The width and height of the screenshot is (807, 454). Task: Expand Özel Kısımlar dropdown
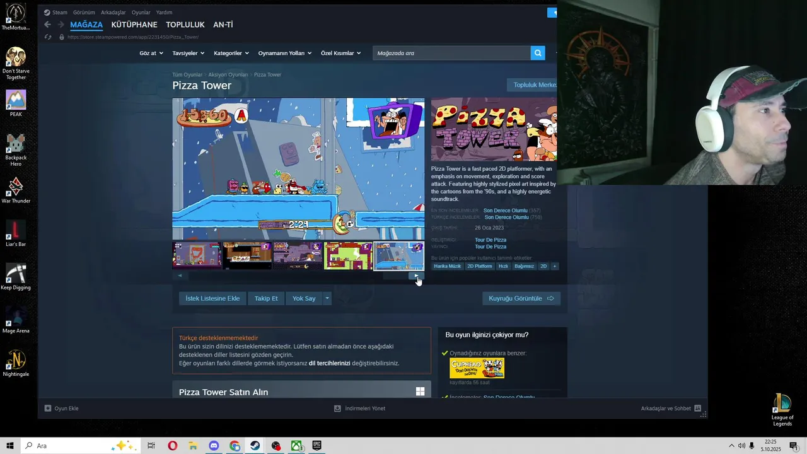[x=340, y=53]
